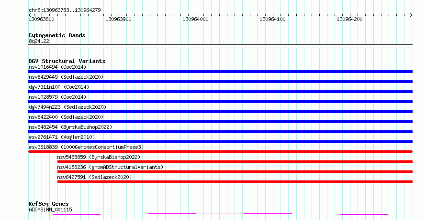Click the dgv7494n223 (Sedlazeck2020) label
The image size is (426, 220).
pos(67,107)
